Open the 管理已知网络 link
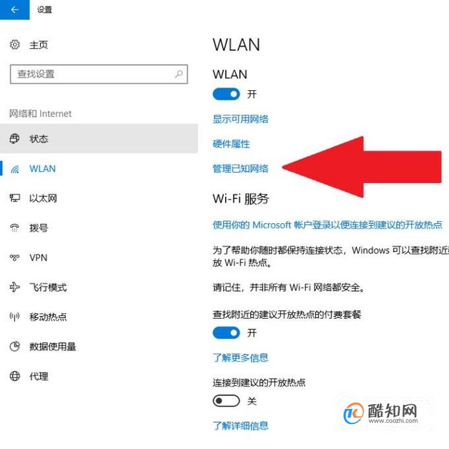Image resolution: width=449 pixels, height=449 pixels. (x=240, y=169)
